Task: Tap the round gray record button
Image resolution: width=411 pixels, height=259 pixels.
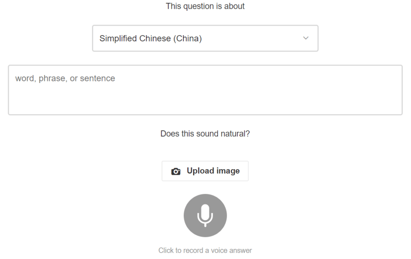Action: point(205,215)
